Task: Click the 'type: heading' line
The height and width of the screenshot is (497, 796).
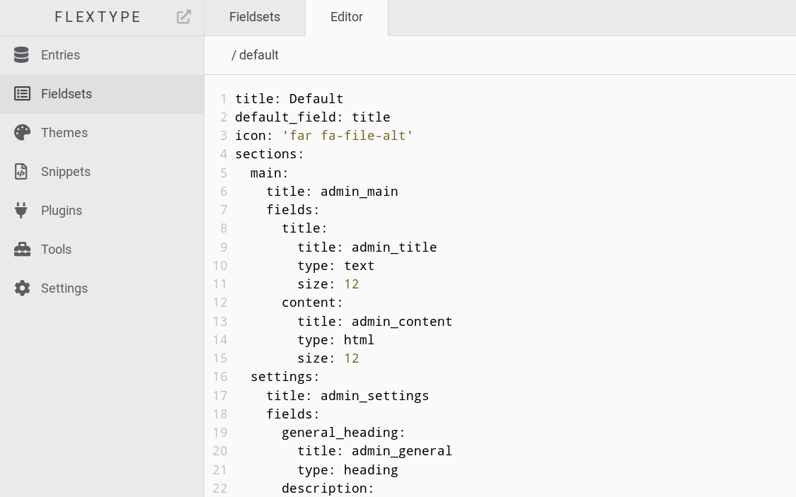Action: (347, 470)
